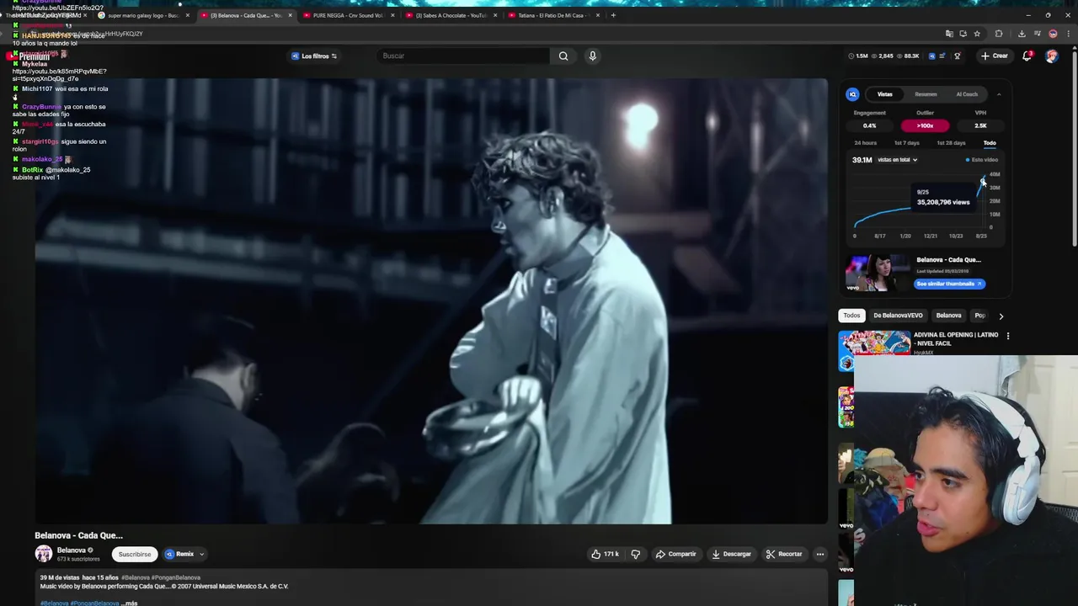Click the YouTube Premium logo

[29, 56]
